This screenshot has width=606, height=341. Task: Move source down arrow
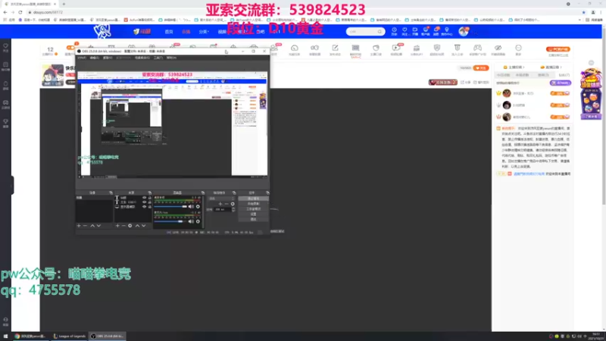point(144,226)
